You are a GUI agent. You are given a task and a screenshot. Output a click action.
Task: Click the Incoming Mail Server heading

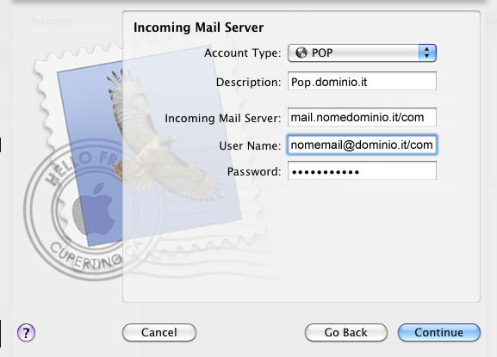pos(198,28)
